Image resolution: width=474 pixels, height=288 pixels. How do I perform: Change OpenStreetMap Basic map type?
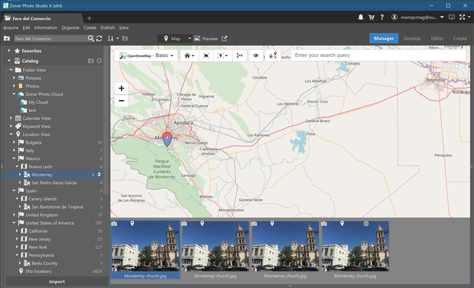pyautogui.click(x=146, y=56)
